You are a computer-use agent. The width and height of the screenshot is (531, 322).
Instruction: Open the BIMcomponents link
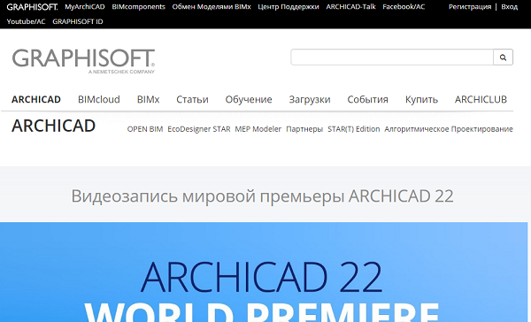pyautogui.click(x=139, y=7)
